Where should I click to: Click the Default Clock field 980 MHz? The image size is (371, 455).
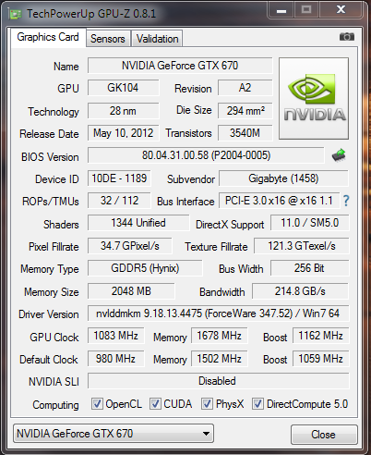116,359
